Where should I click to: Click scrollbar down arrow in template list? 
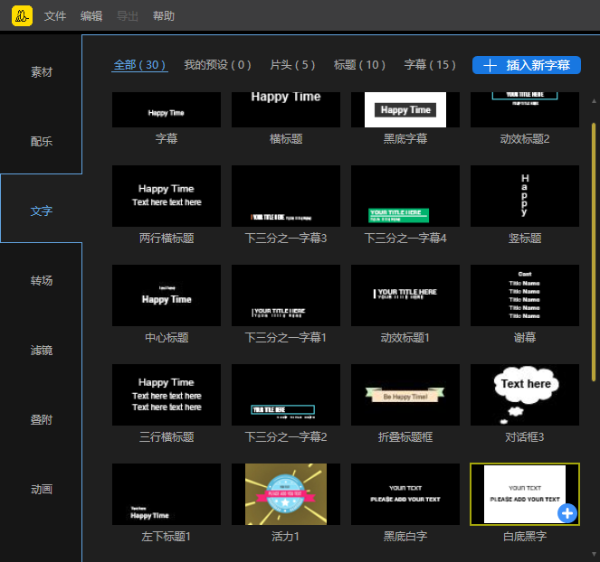click(594, 553)
